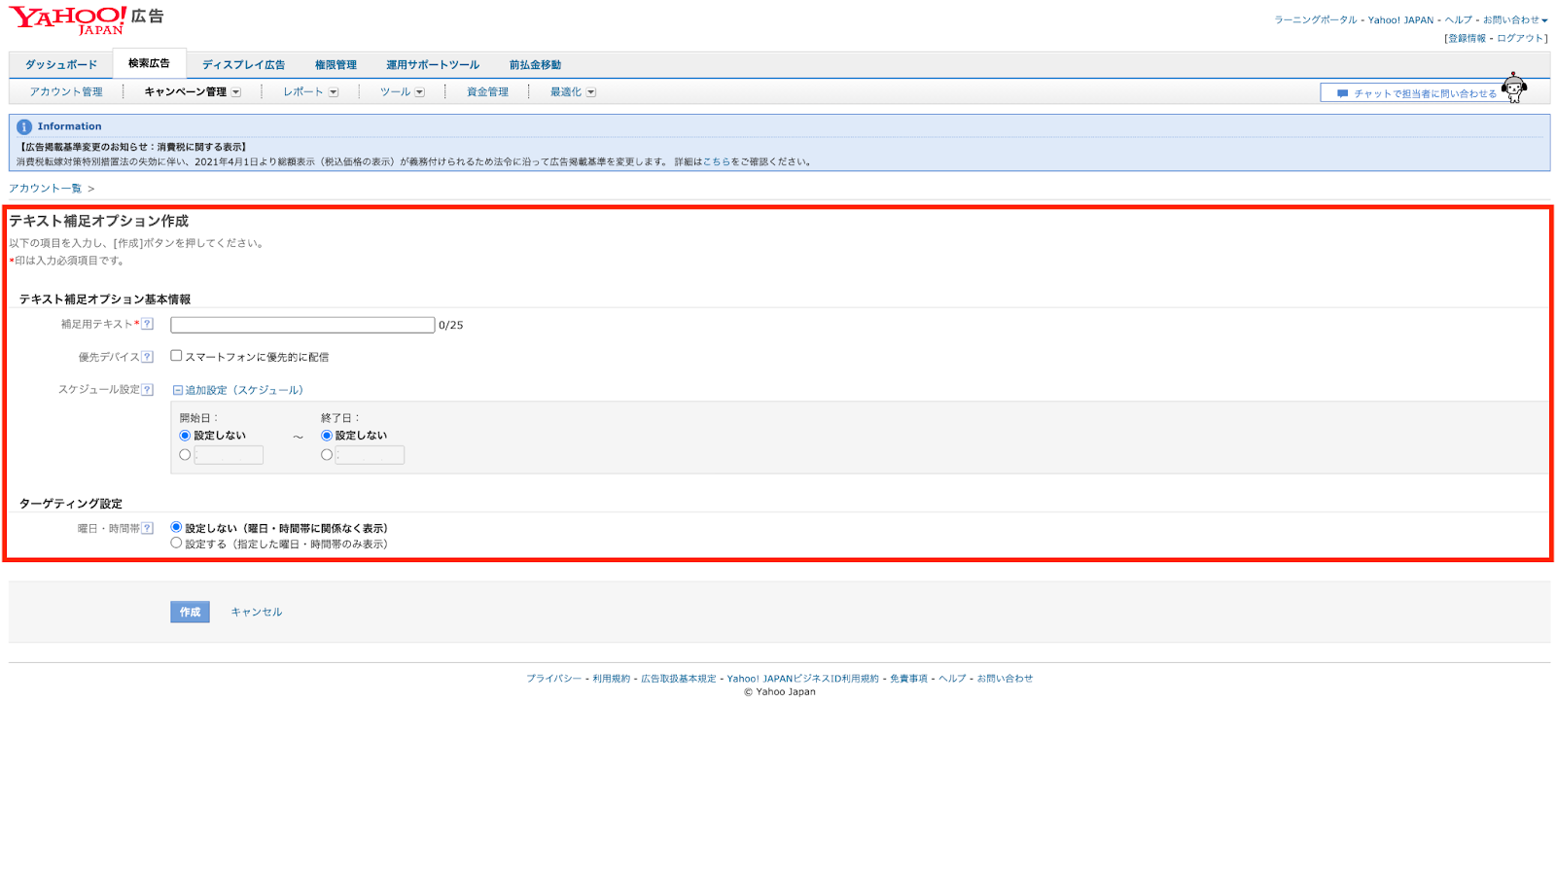Click the キャンセル link
This screenshot has height=878, width=1556.
coord(257,613)
